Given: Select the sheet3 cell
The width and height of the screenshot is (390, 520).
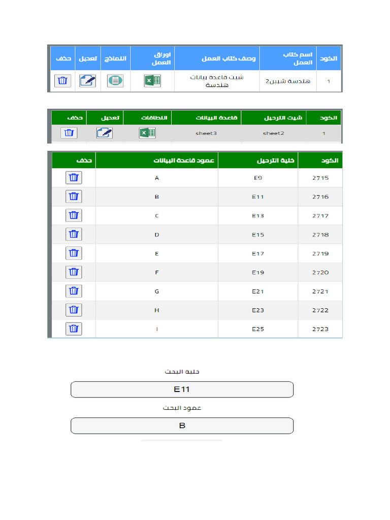Looking at the screenshot, I should (x=206, y=134).
